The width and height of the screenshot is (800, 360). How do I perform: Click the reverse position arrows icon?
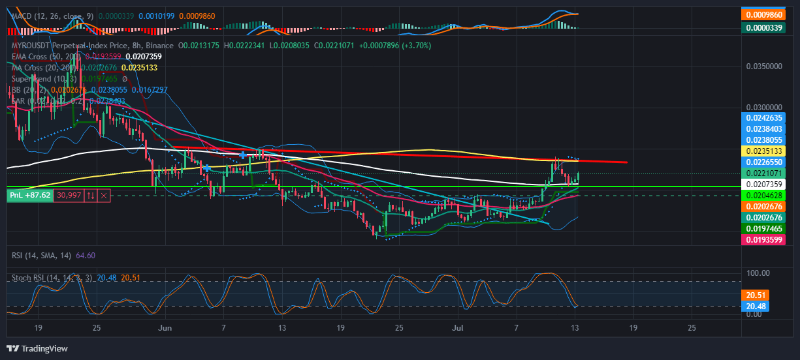point(91,195)
